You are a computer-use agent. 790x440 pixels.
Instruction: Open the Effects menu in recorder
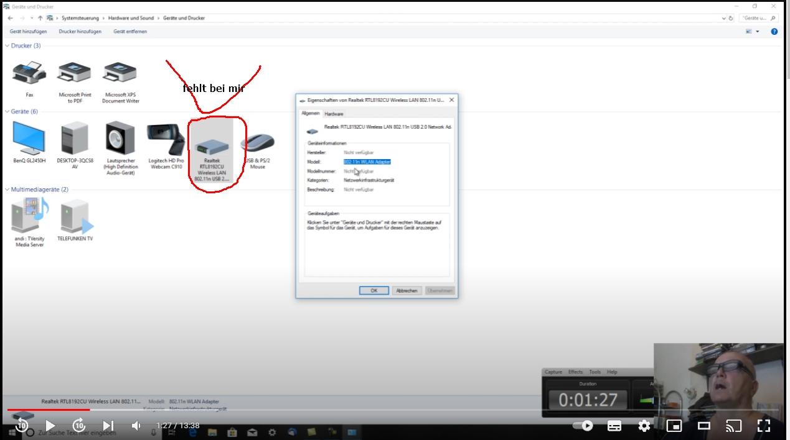click(575, 372)
